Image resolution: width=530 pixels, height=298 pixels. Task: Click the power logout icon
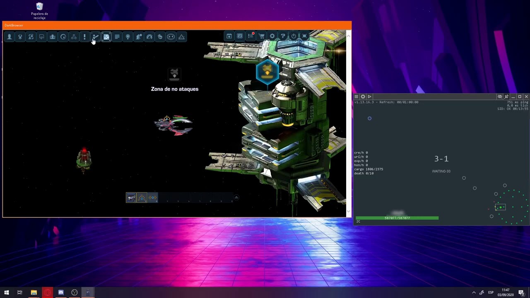click(294, 36)
